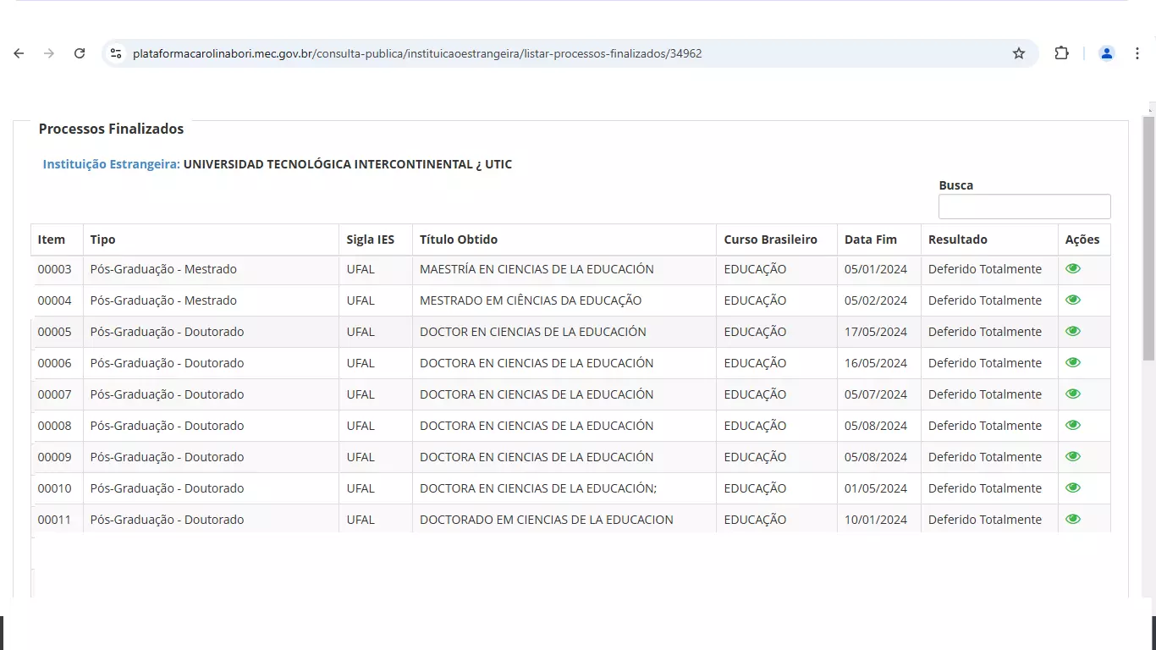Click the browser address bar URL
The height and width of the screenshot is (650, 1156).
(x=417, y=53)
